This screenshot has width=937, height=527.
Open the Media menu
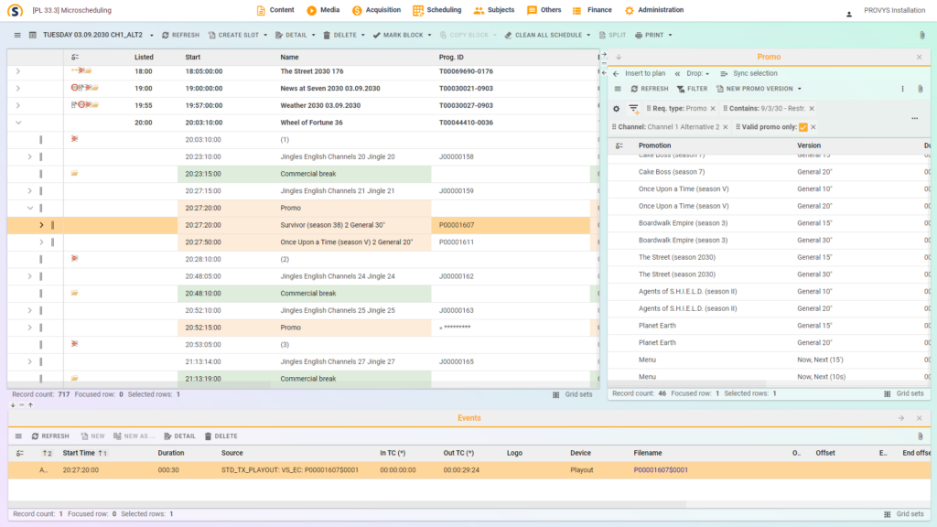tap(323, 10)
